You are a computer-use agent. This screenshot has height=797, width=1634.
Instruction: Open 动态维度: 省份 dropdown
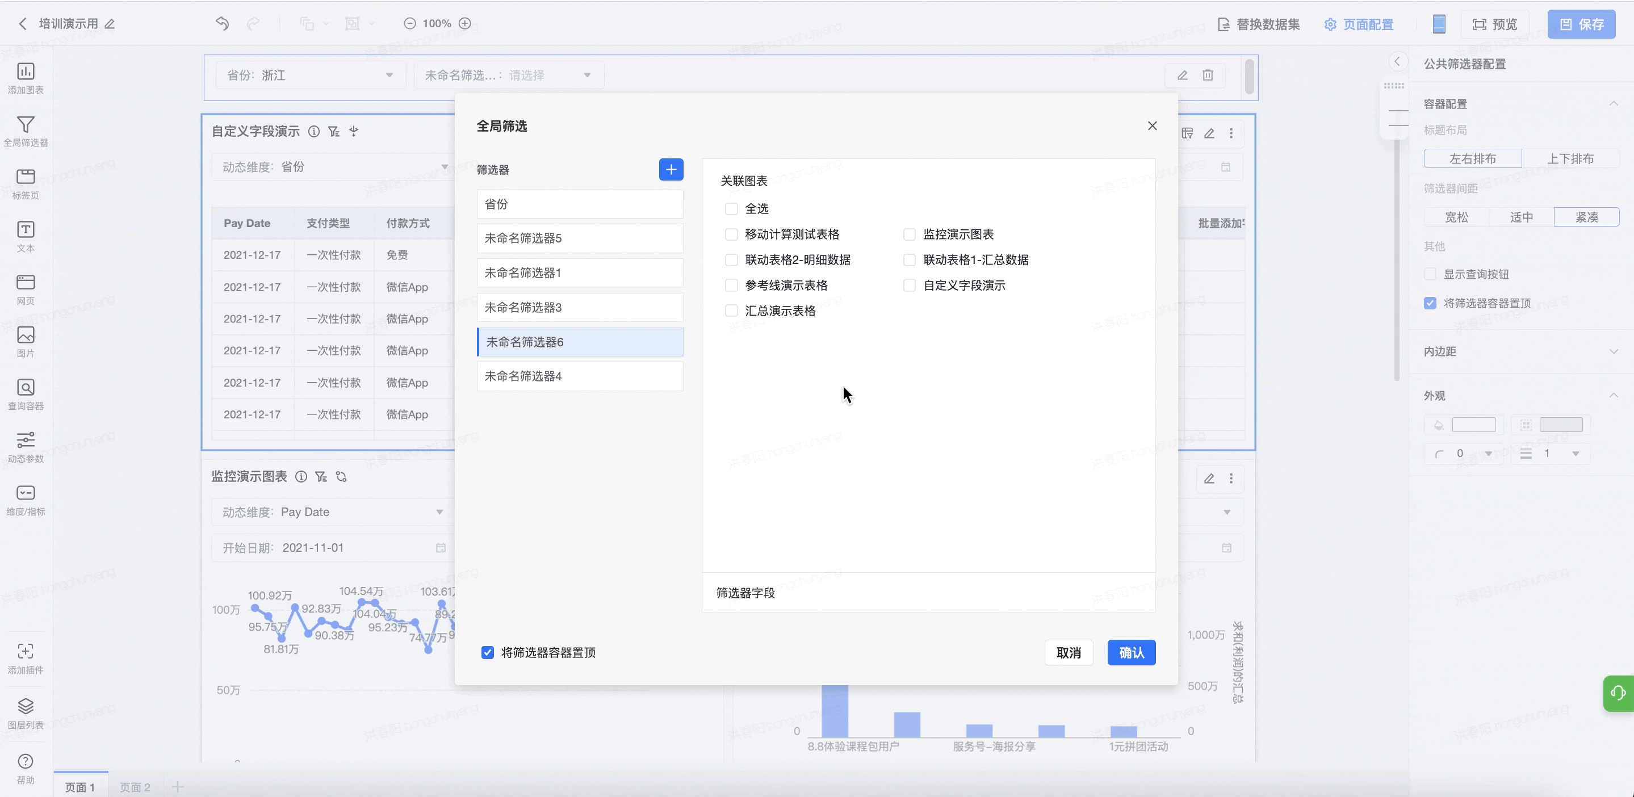click(x=333, y=167)
